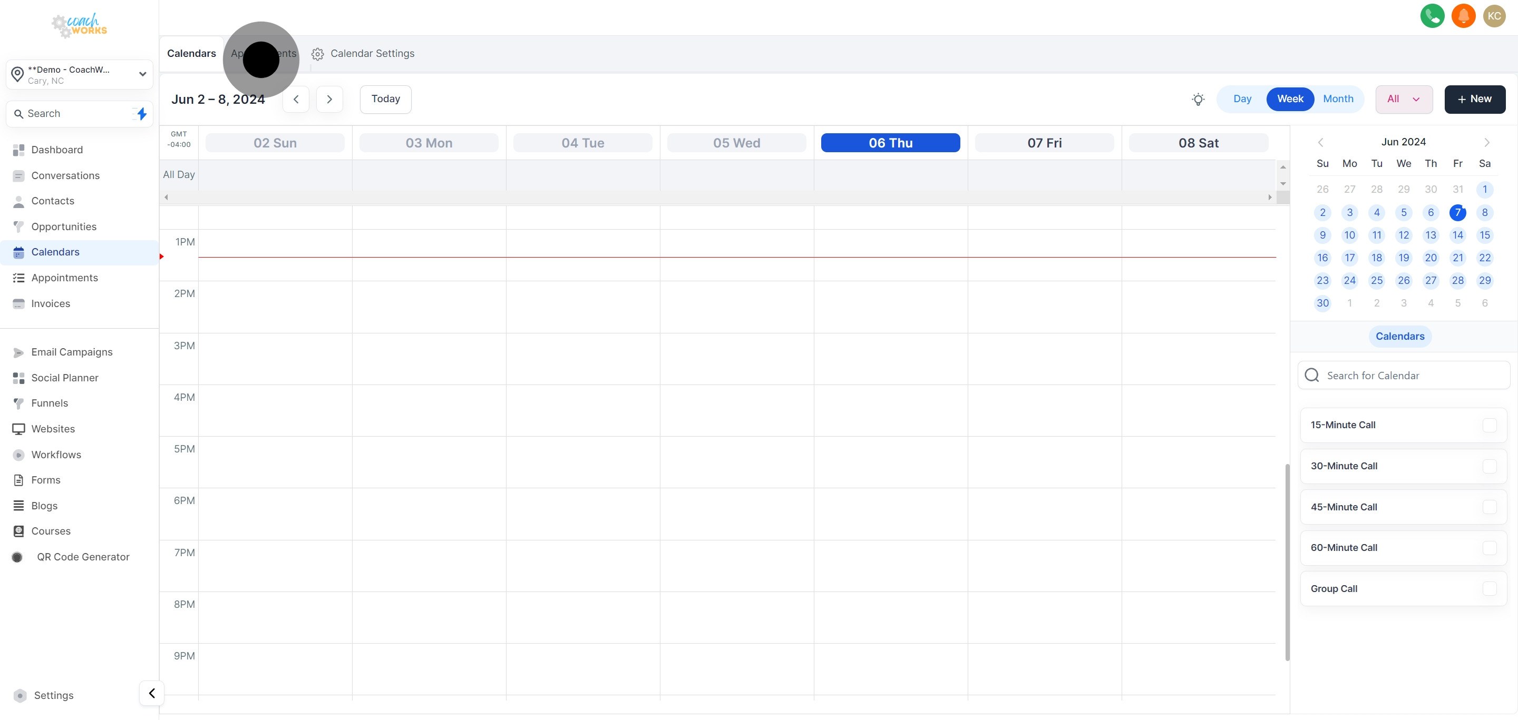Open the All filter dropdown

(x=1404, y=99)
